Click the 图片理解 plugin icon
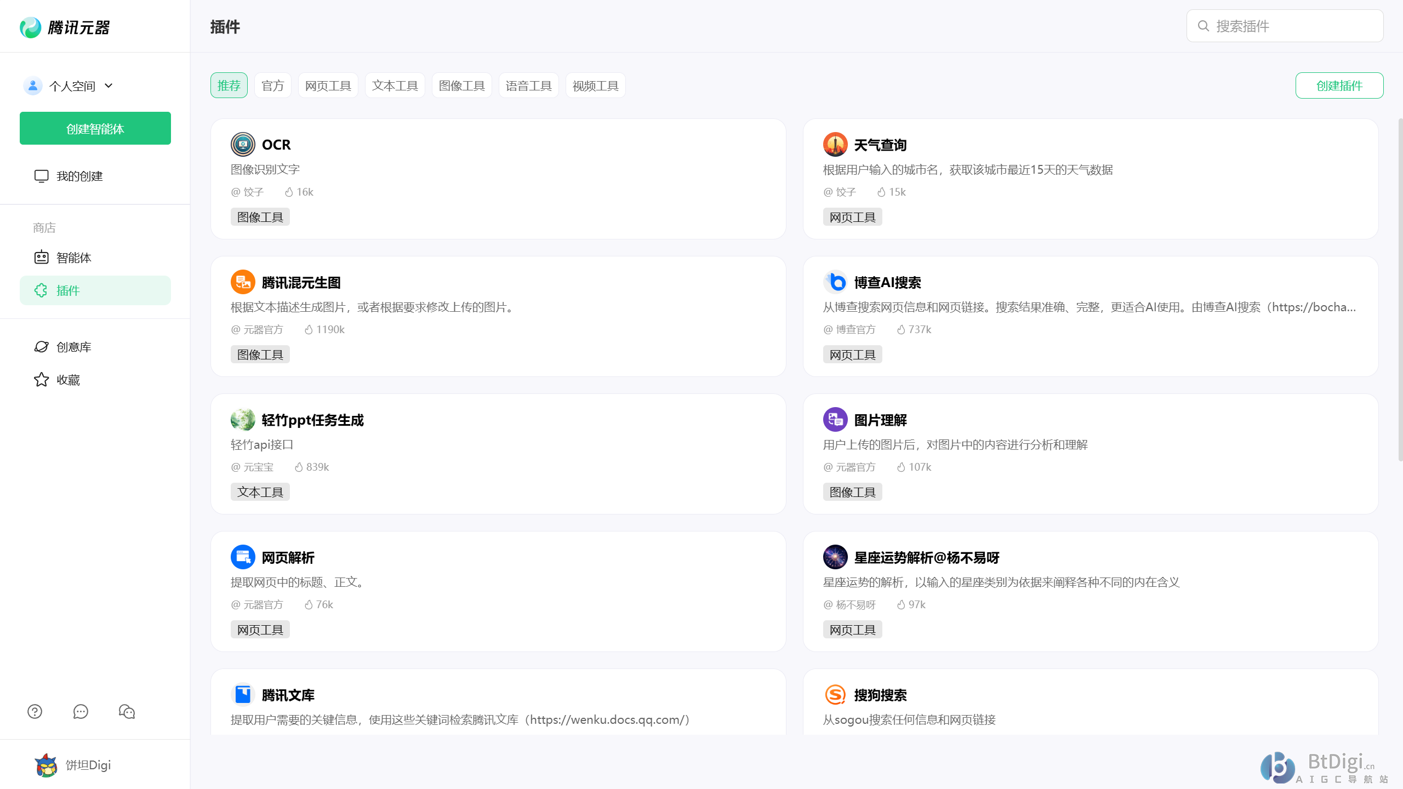The width and height of the screenshot is (1403, 789). 835,420
